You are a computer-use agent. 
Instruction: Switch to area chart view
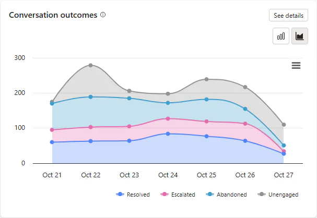point(300,36)
